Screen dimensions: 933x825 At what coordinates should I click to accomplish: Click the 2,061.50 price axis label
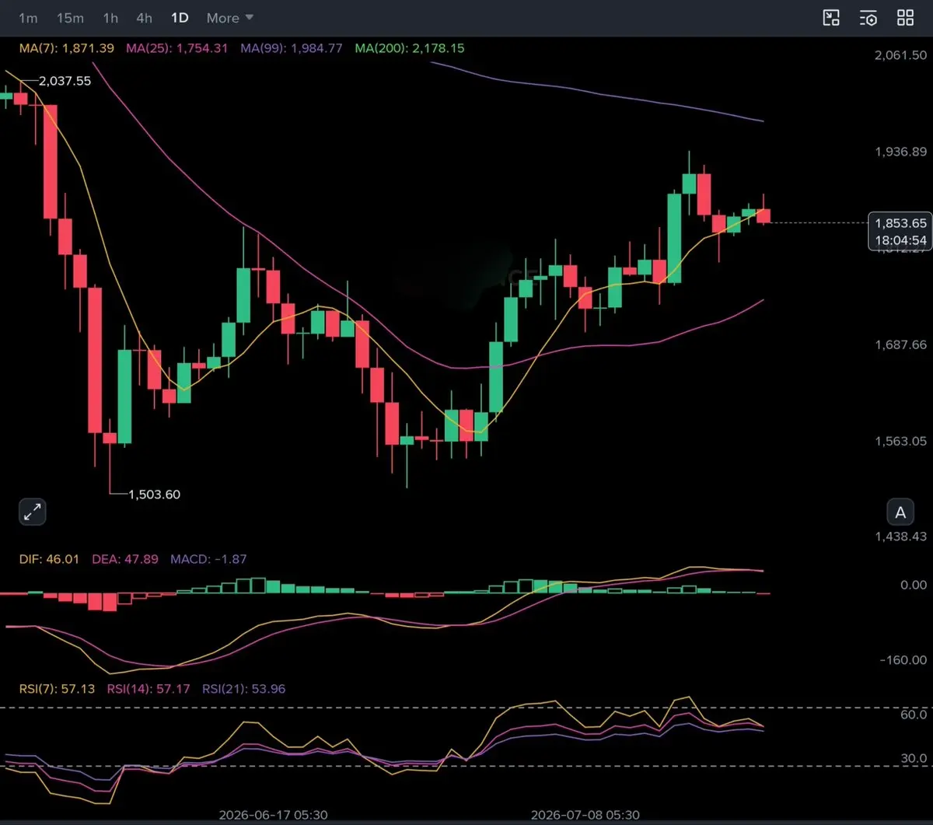900,55
